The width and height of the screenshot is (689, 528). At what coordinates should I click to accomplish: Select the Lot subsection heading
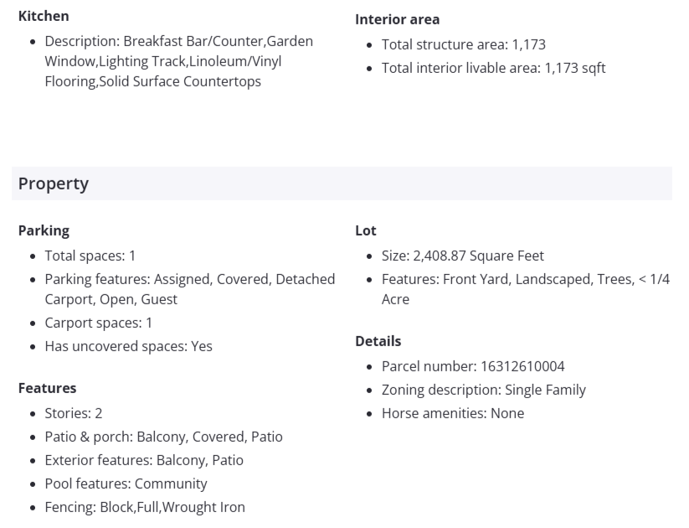tap(366, 230)
